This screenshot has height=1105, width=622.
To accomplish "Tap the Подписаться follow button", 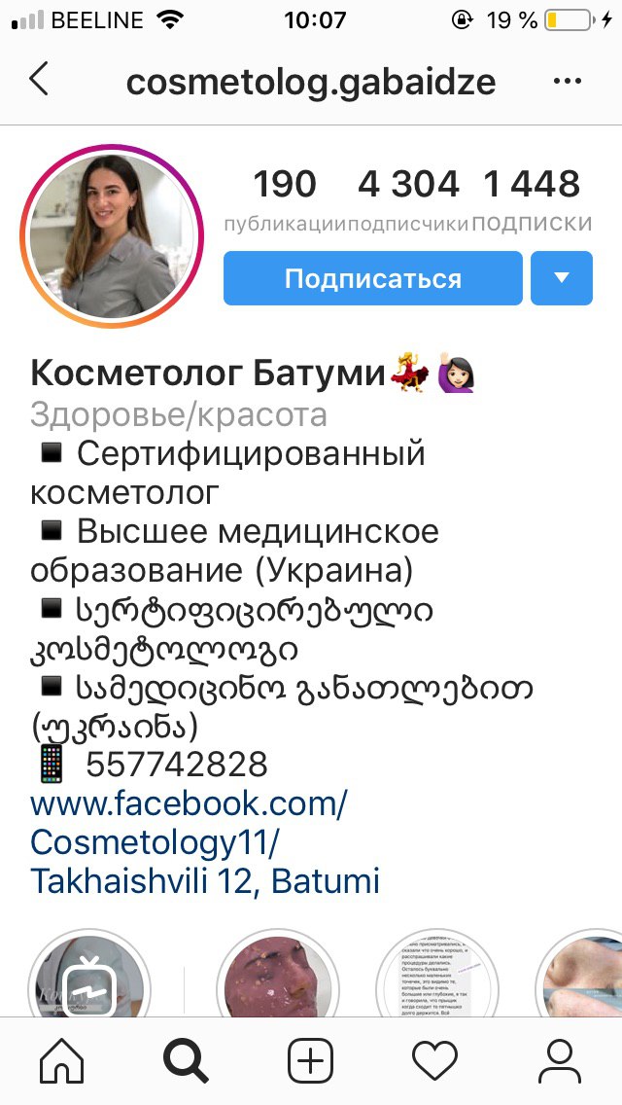I will click(x=372, y=278).
